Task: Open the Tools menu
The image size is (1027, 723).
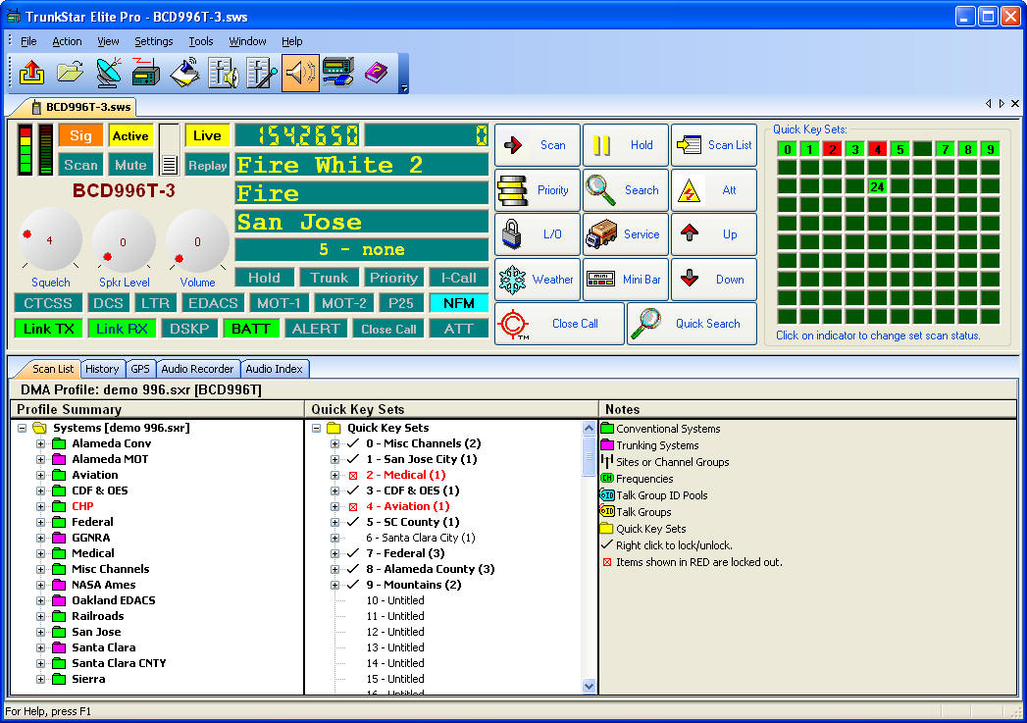Action: pyautogui.click(x=201, y=41)
